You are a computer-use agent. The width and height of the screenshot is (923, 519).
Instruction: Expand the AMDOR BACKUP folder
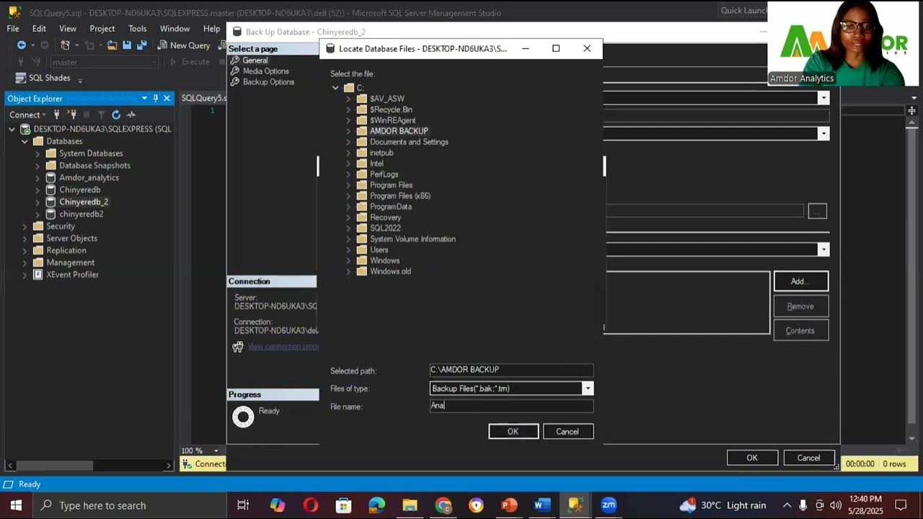[x=348, y=131]
